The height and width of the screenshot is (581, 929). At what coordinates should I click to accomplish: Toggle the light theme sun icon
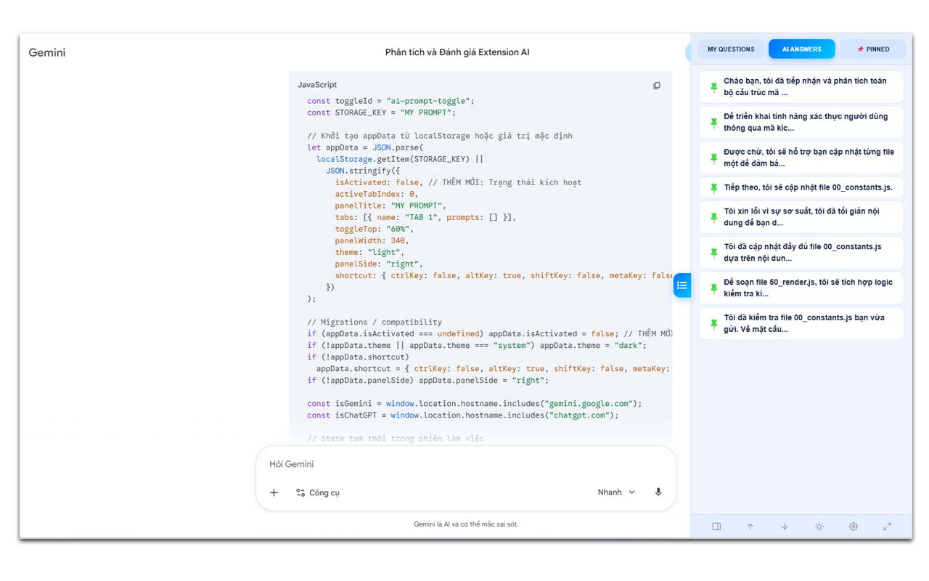click(x=819, y=527)
